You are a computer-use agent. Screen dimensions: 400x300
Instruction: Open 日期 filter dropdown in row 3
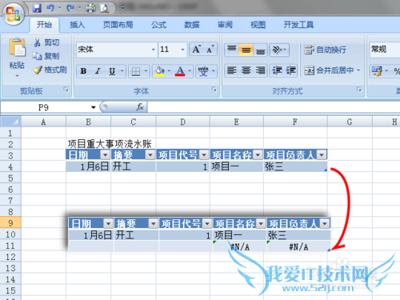[105, 154]
